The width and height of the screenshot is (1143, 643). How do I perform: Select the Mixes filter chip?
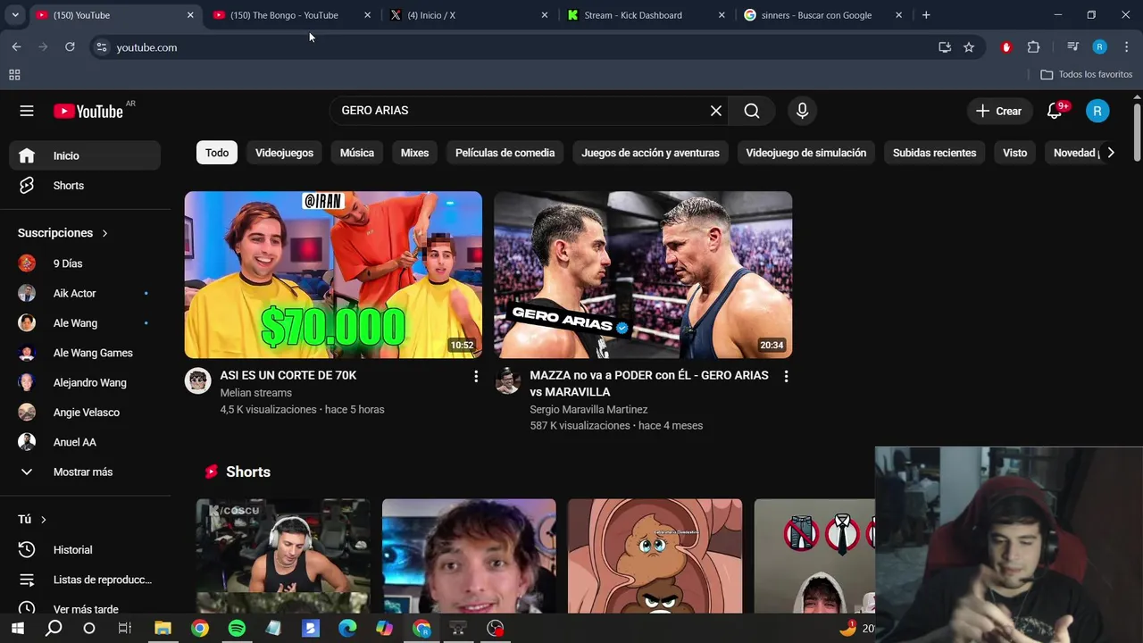(414, 153)
